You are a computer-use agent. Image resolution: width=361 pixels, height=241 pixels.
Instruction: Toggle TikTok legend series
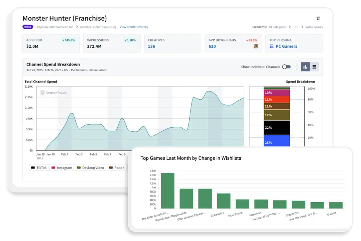coord(39,167)
